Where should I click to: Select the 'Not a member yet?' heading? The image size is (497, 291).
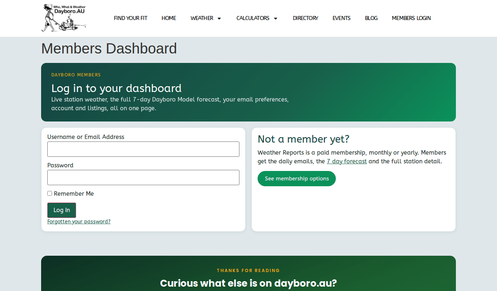click(x=303, y=139)
